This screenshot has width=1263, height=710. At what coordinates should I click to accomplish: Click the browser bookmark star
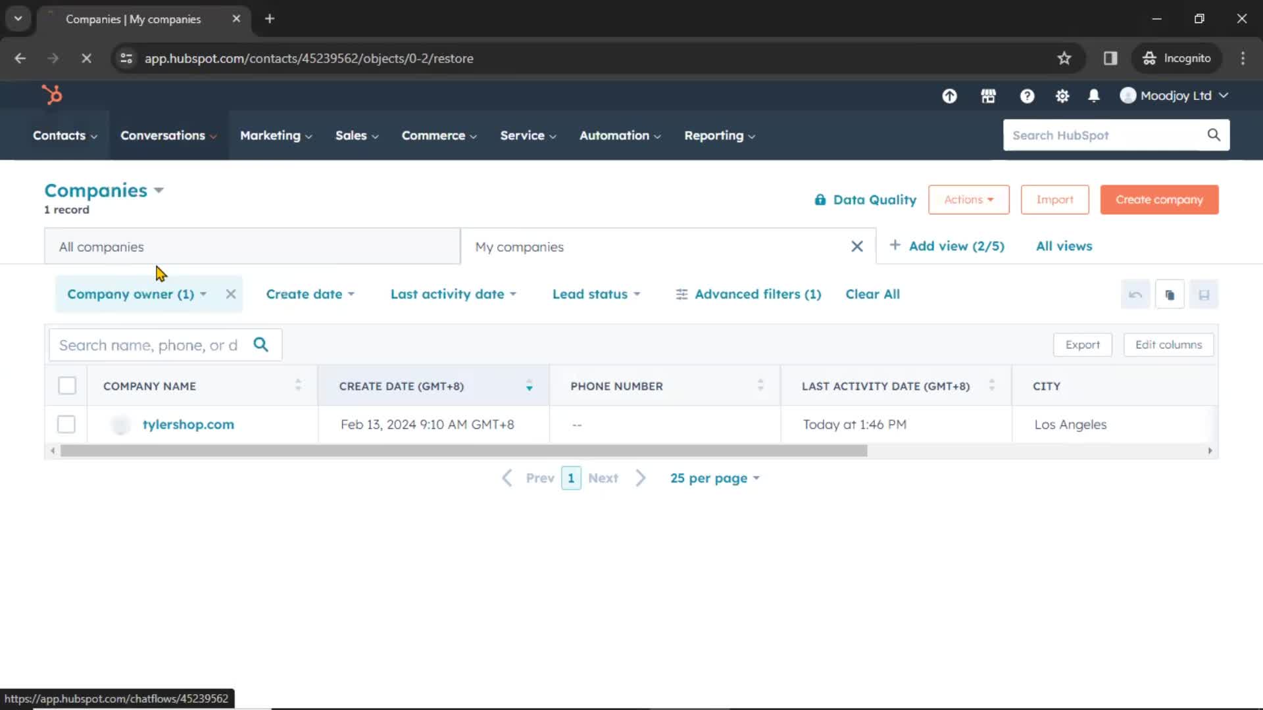click(1064, 58)
